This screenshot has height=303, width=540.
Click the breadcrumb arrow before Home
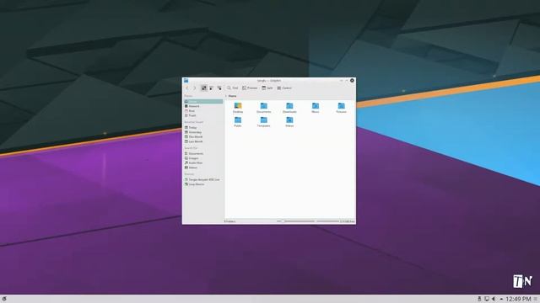point(226,96)
